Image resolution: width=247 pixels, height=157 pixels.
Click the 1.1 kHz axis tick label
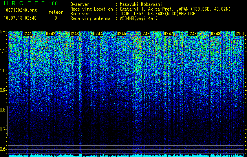(x=4, y=51)
